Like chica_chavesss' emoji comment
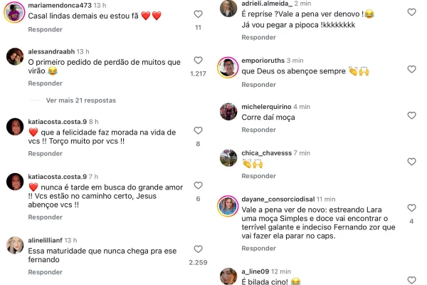This screenshot has width=427, height=285. (411, 162)
